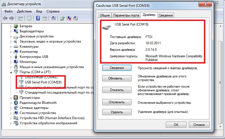Click the Properties sheet toolbar icon
Screen dimensions: 225x139
[29, 18]
